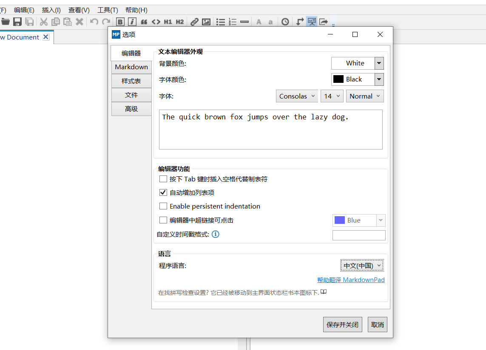
Task: Click the export arrow toolbar icon
Action: coord(324,22)
